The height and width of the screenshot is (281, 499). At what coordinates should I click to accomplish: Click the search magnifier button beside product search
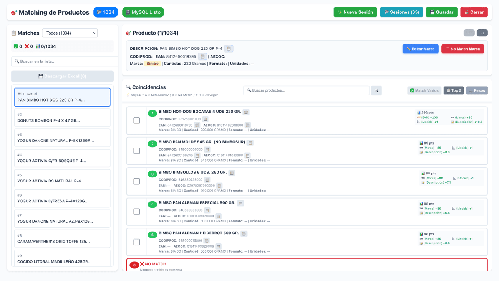[x=376, y=90]
